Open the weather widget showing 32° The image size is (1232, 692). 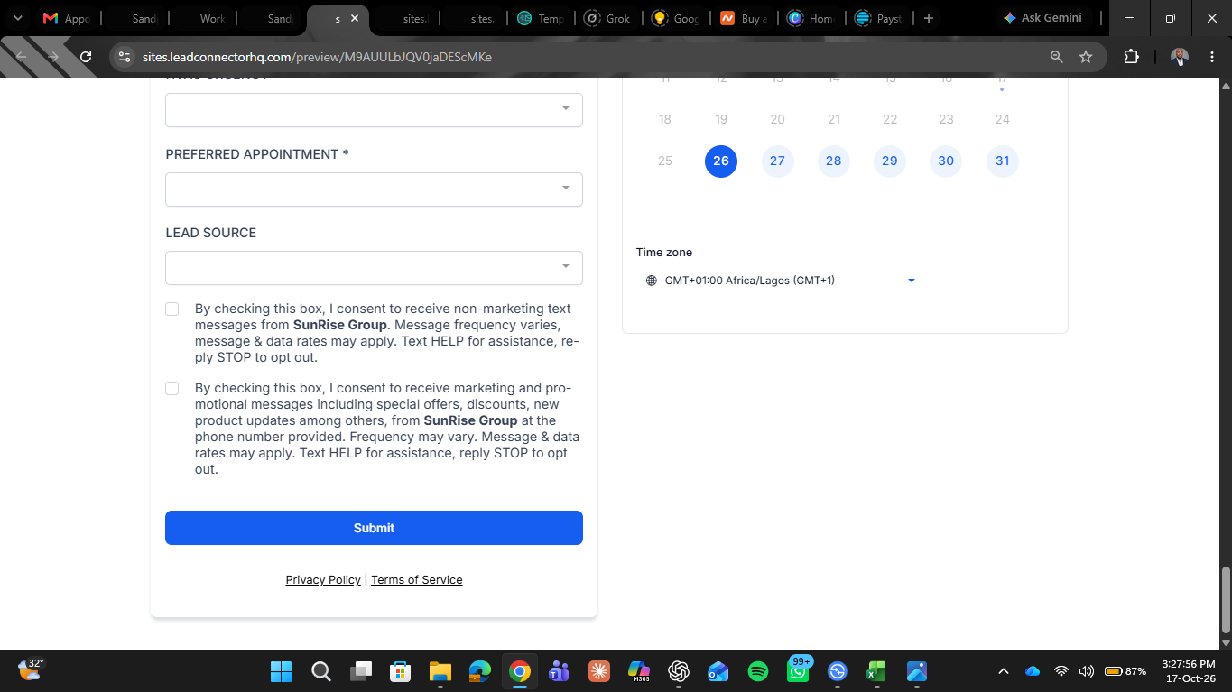30,669
